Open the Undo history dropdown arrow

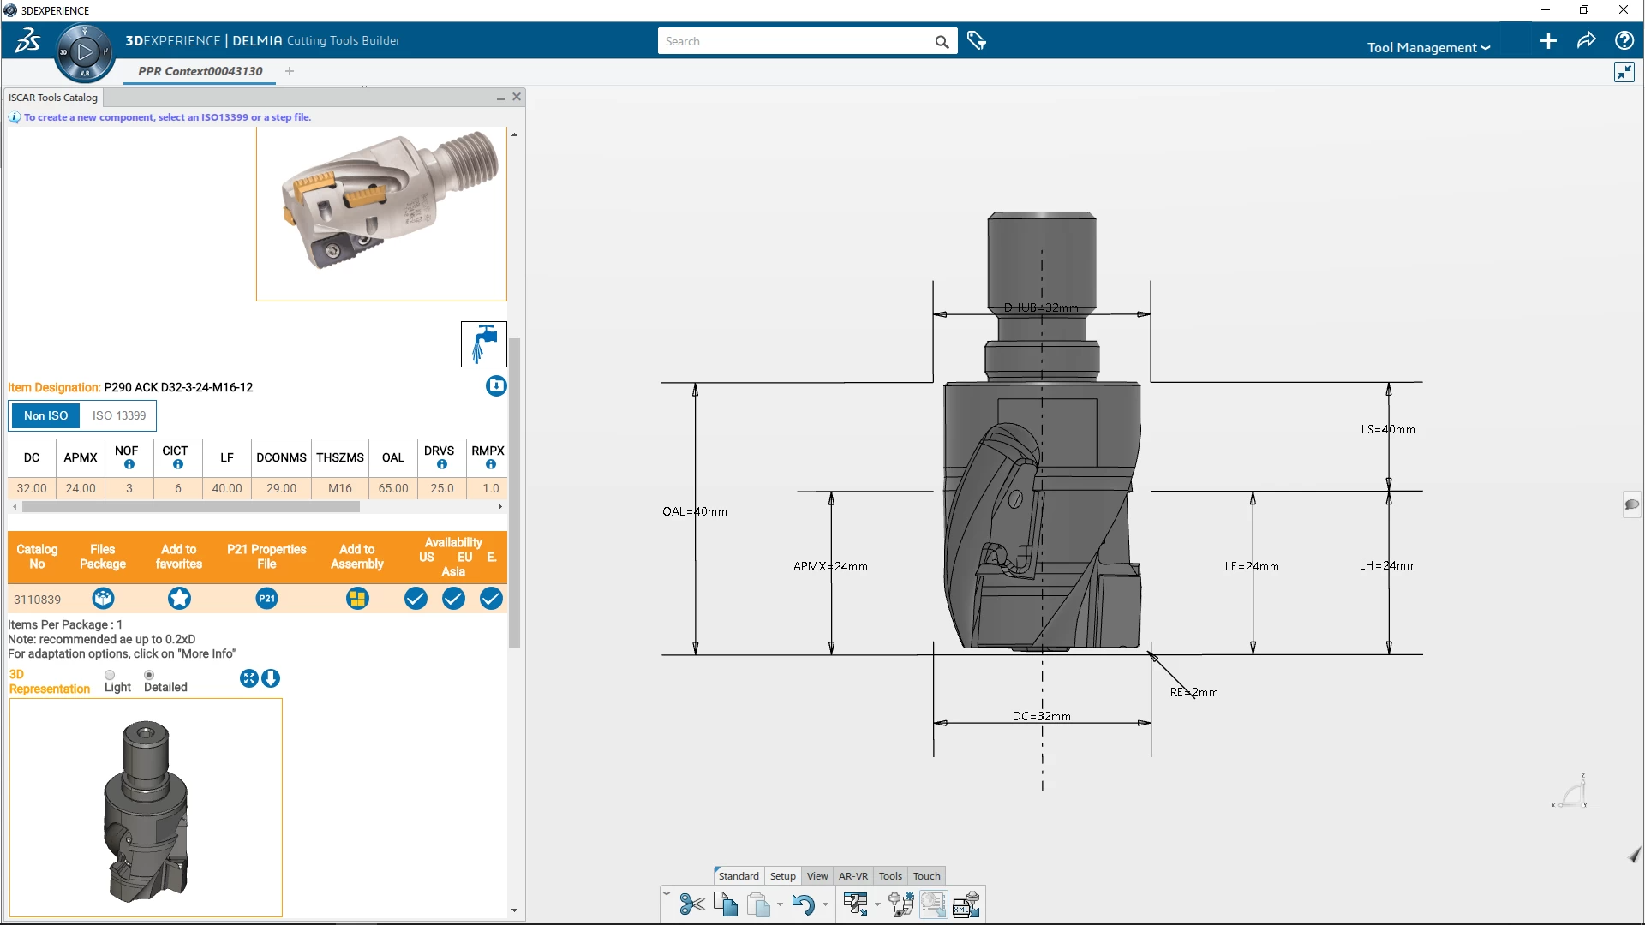click(x=825, y=905)
